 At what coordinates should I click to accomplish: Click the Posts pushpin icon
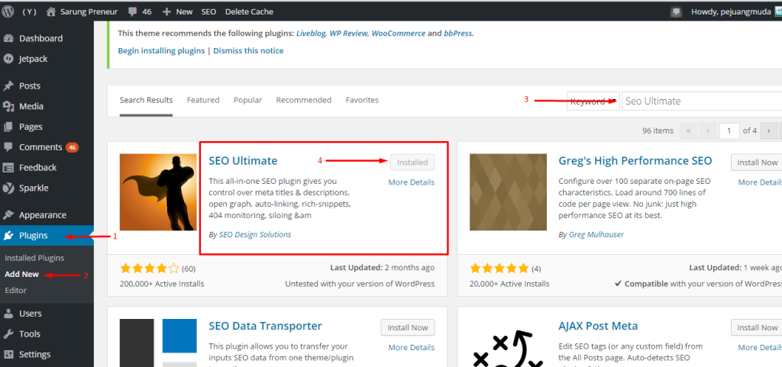(8, 85)
